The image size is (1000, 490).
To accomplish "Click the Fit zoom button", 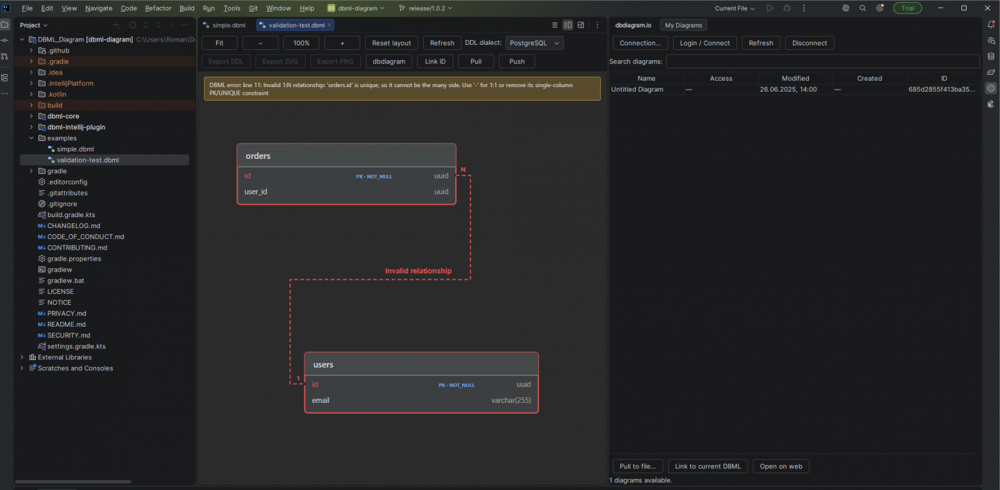I will 219,43.
